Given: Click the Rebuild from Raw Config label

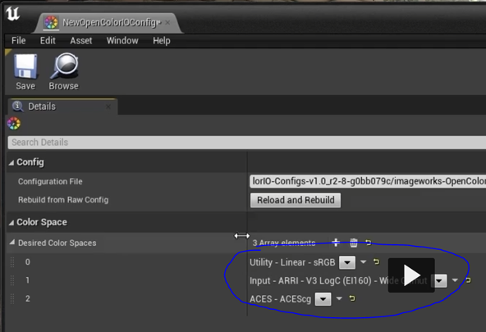Looking at the screenshot, I should (x=63, y=200).
